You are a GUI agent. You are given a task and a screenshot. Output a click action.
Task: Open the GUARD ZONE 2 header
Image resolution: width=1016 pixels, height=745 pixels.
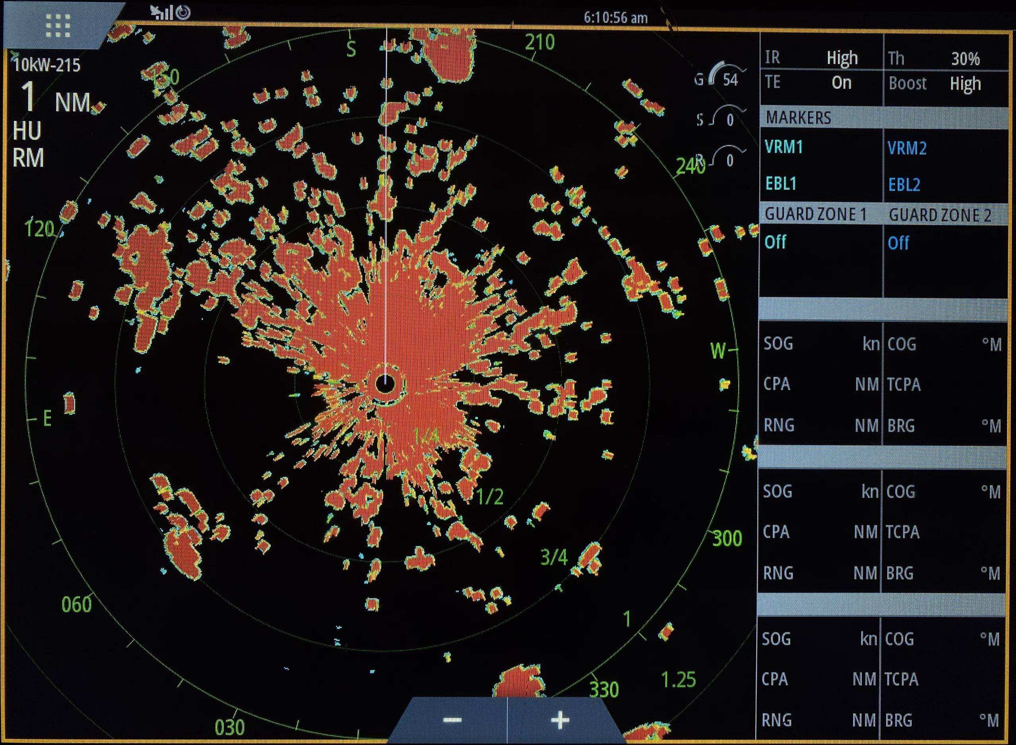click(x=940, y=215)
